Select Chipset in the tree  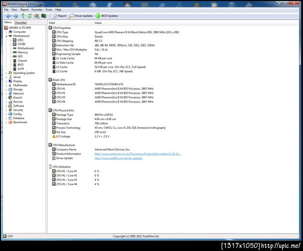[20, 61]
